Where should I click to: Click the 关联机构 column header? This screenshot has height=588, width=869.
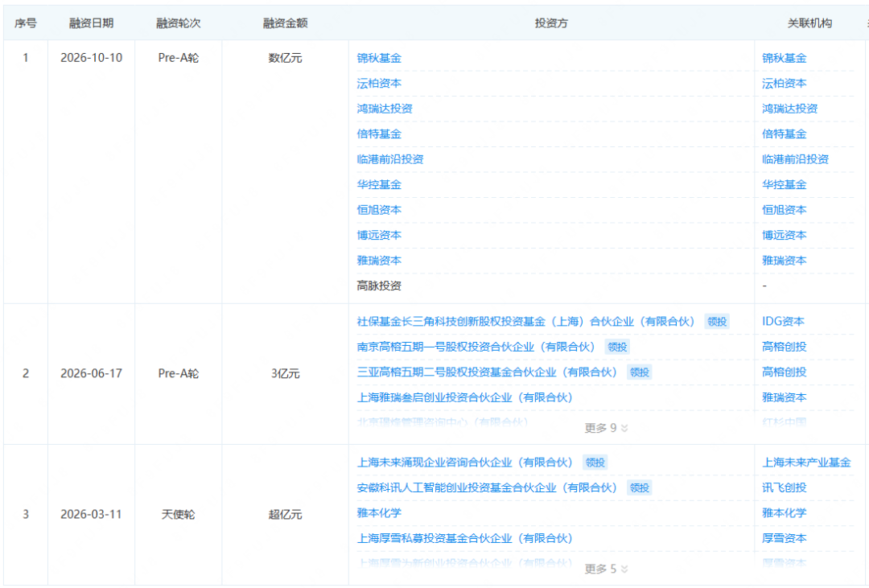coord(809,23)
